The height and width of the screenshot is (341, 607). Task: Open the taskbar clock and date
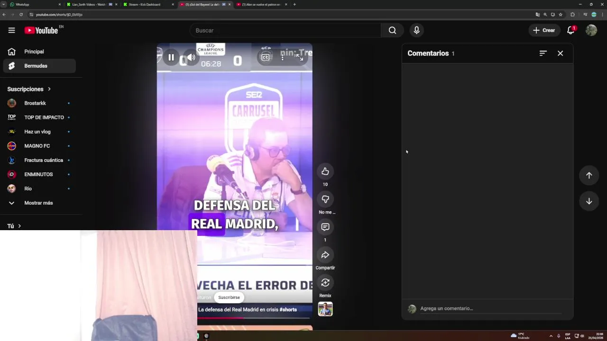[x=596, y=336]
